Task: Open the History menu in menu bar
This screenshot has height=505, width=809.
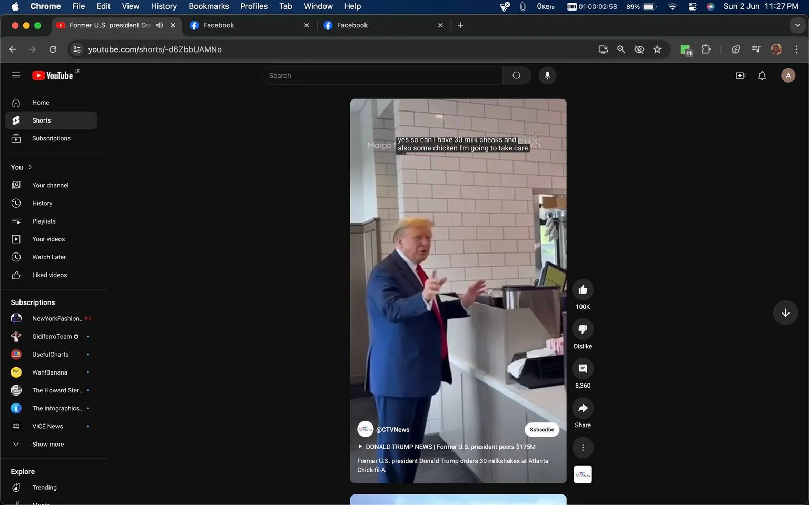Action: point(164,6)
